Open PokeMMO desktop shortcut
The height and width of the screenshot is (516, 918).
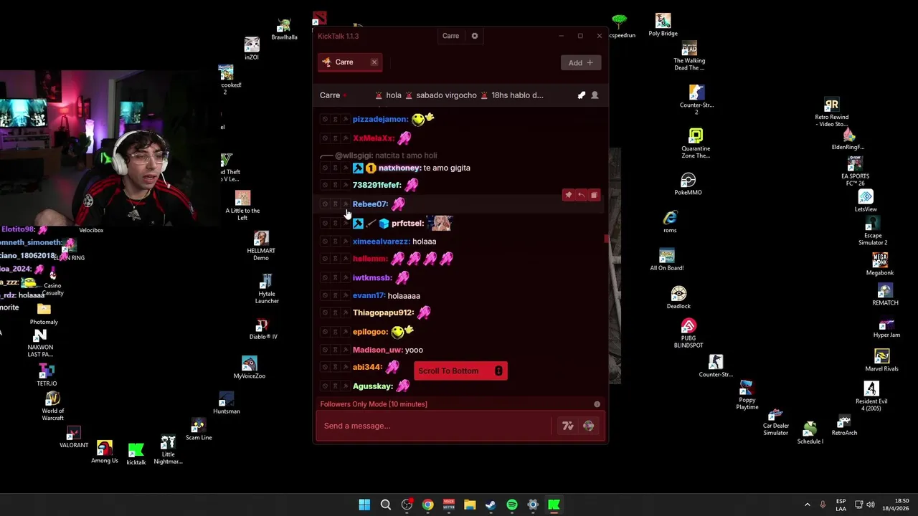click(688, 184)
